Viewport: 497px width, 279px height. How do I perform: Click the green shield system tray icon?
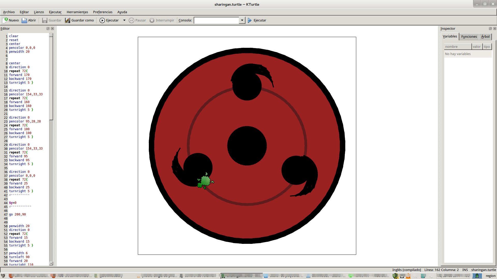coord(395,276)
